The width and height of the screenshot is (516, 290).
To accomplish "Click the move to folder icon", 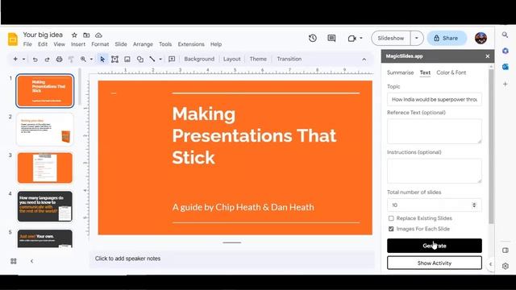I will pos(86,35).
